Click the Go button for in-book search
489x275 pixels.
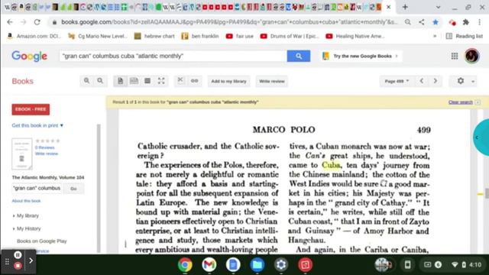pyautogui.click(x=73, y=189)
